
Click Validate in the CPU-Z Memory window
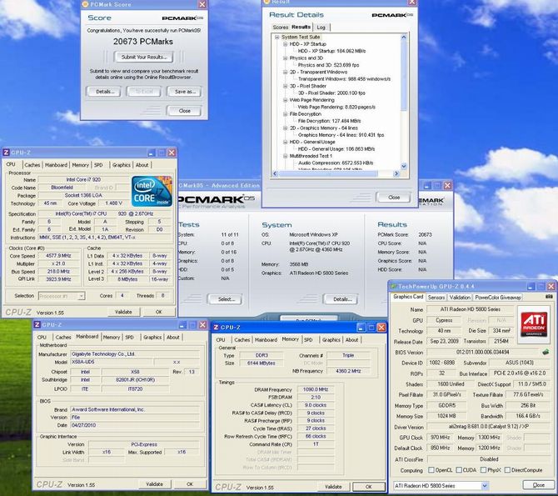pyautogui.click(x=333, y=486)
